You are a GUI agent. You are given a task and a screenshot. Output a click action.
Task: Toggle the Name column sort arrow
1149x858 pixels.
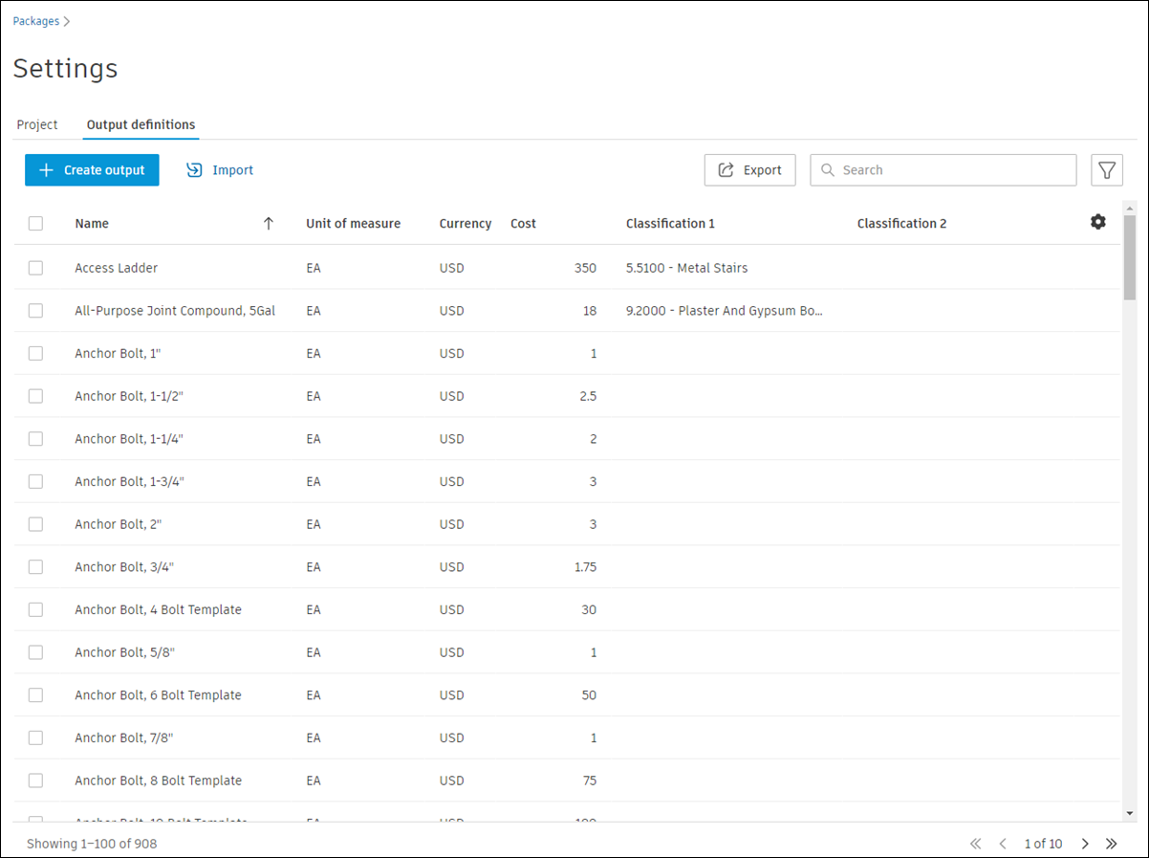click(x=269, y=224)
